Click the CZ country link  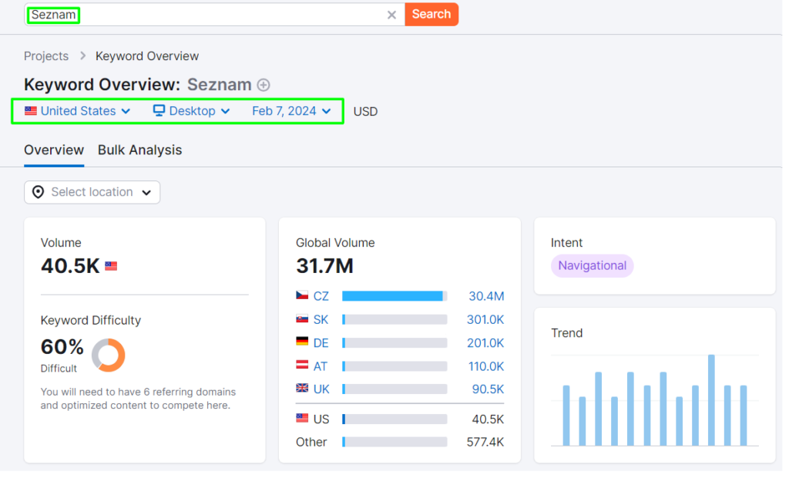[x=321, y=296]
